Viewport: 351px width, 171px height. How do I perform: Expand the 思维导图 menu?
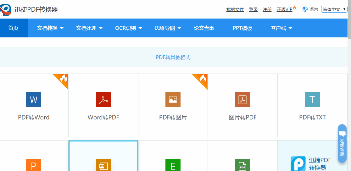pyautogui.click(x=168, y=28)
